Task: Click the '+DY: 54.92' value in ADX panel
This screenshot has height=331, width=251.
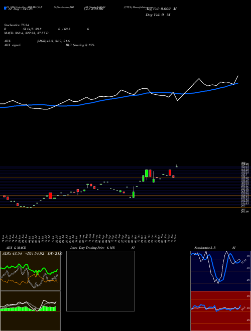Action: [x=35, y=254]
